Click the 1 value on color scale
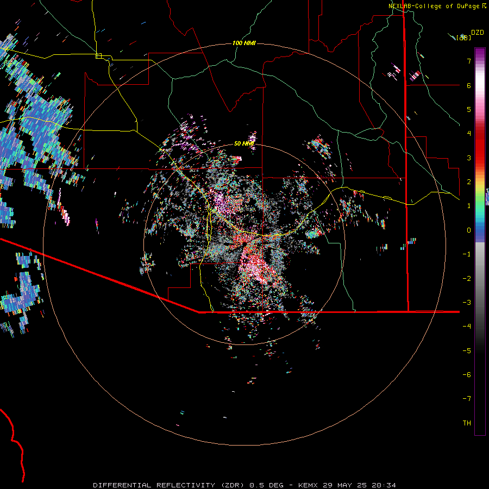489x489 pixels. [x=469, y=206]
